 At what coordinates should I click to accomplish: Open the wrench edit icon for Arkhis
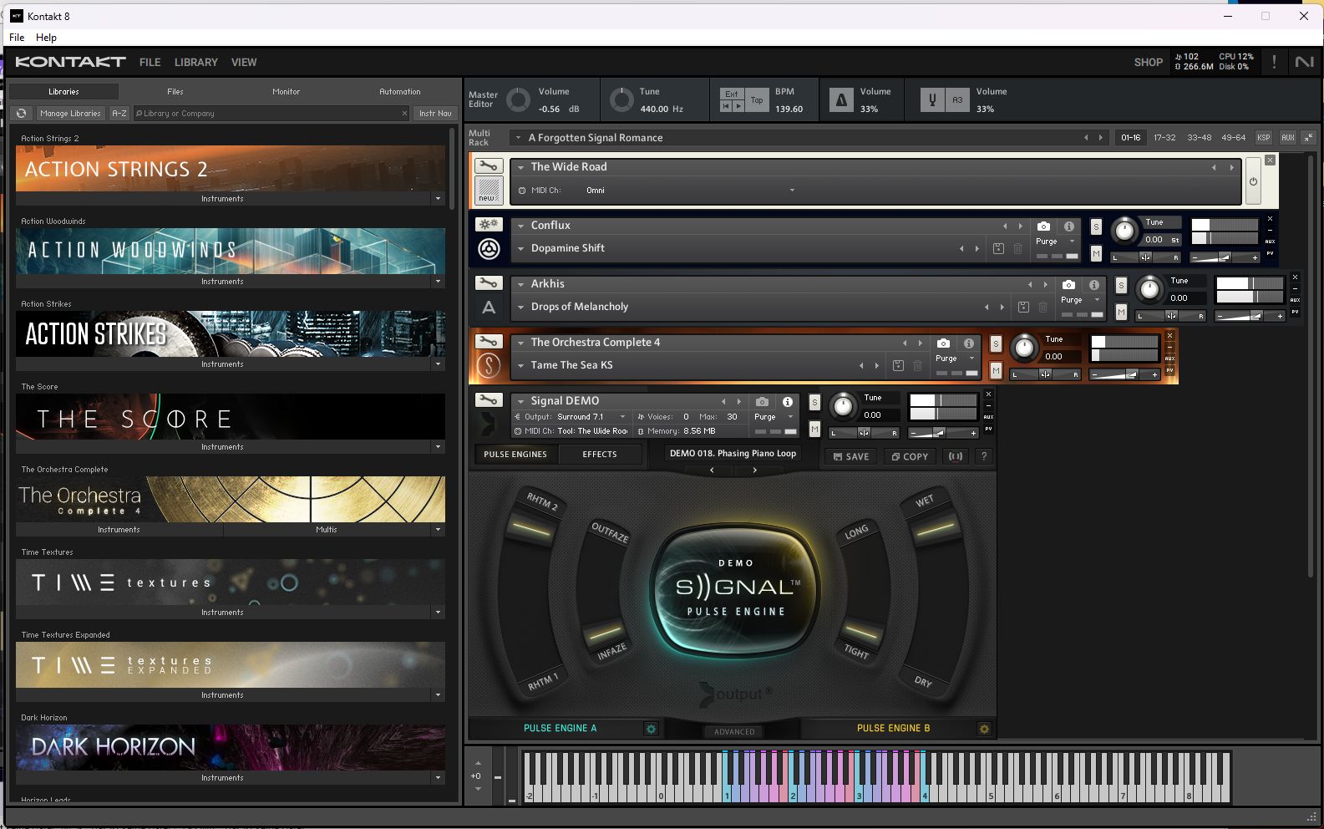point(489,283)
